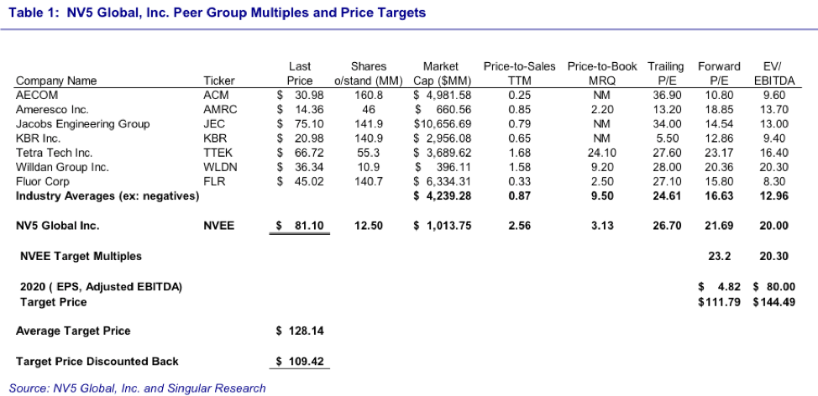Select the Average Target Price value 128.14

point(300,331)
